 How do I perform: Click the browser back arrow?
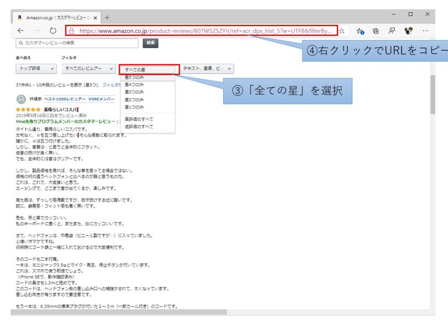coord(21,31)
